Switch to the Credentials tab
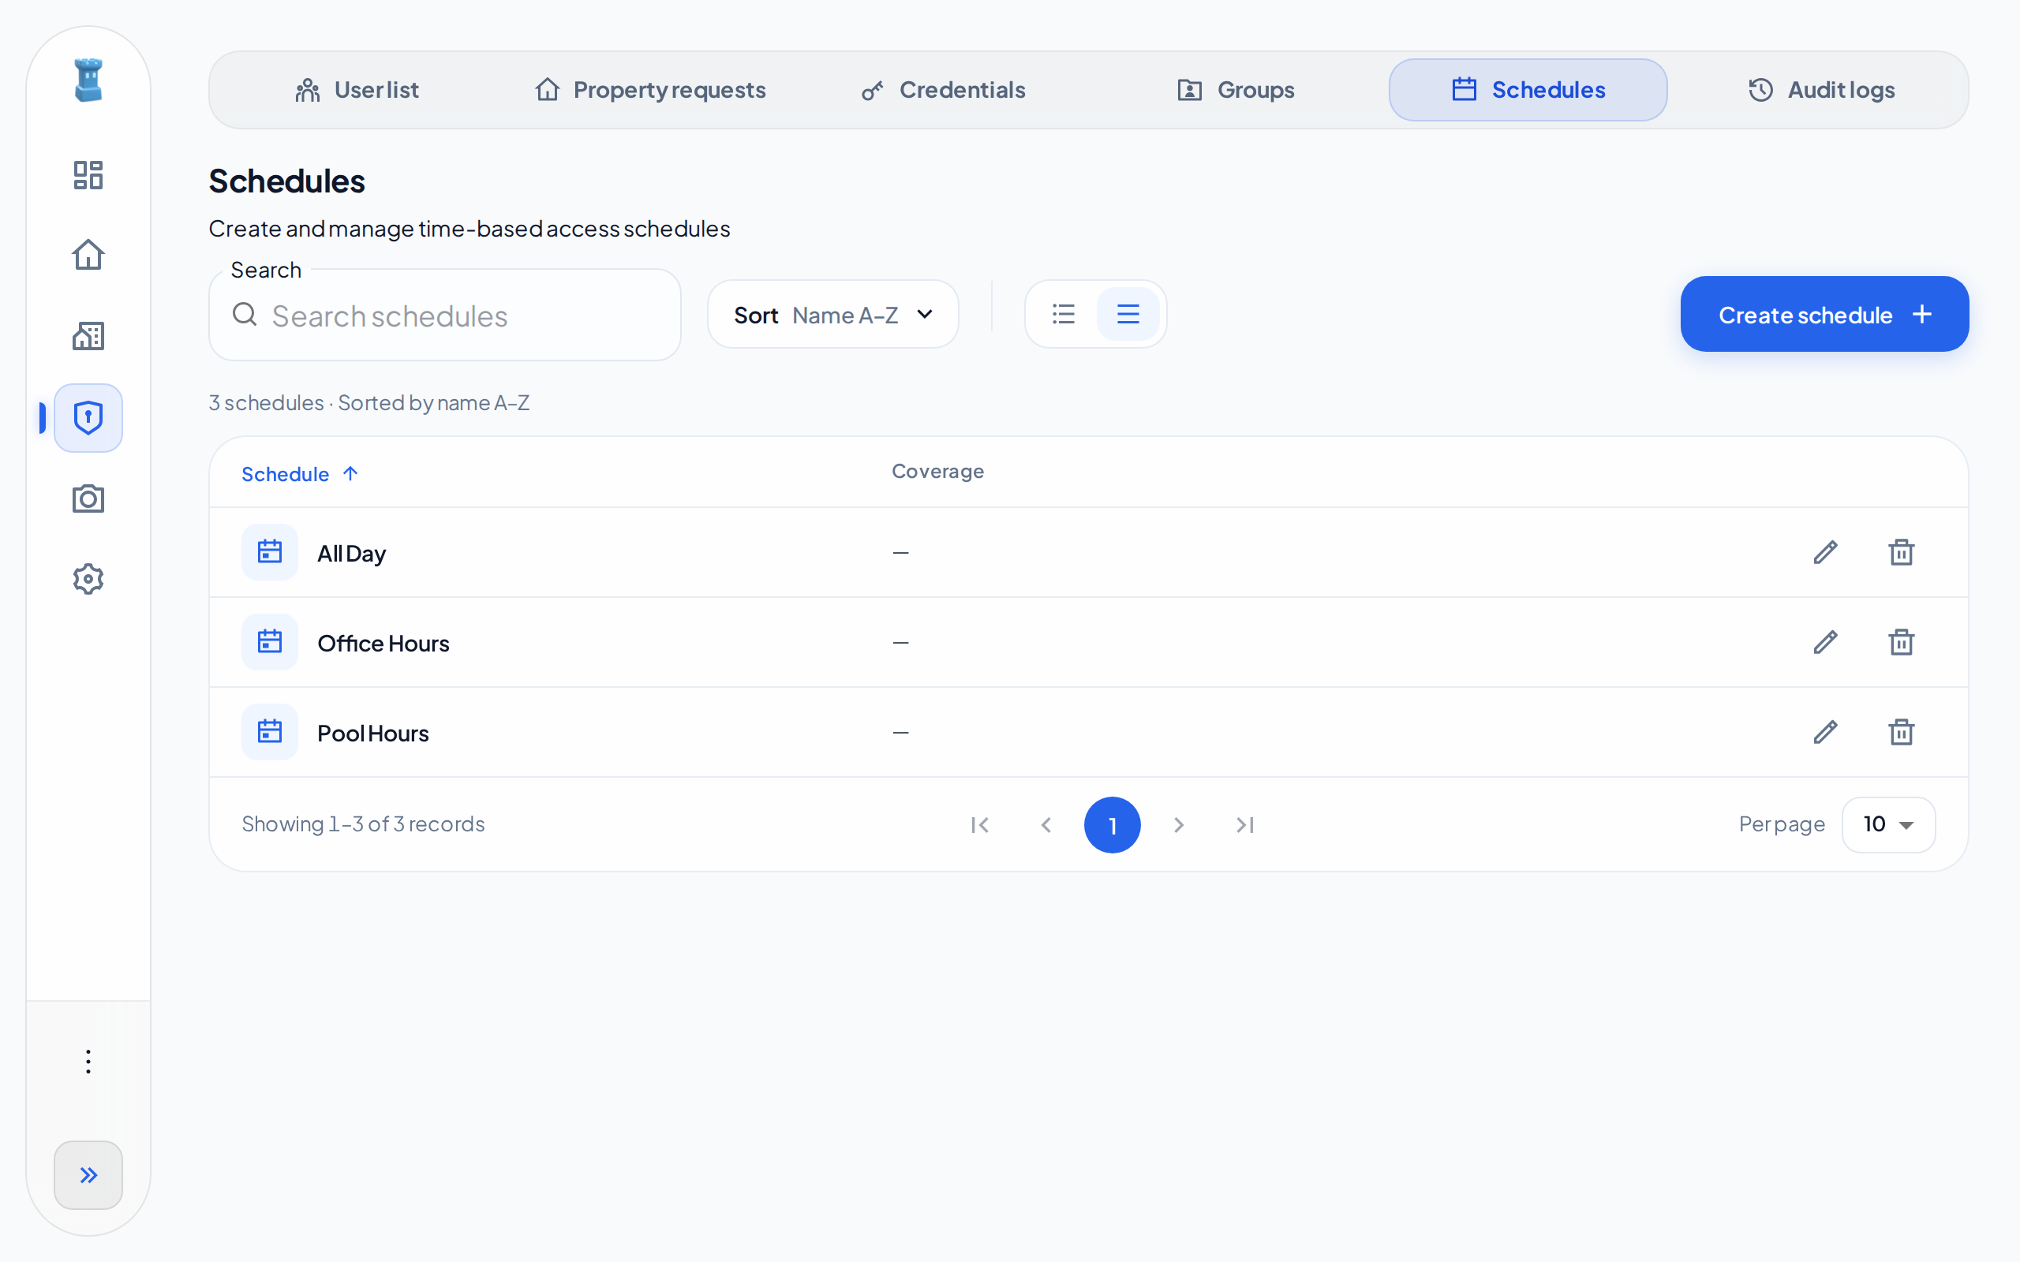 943,89
